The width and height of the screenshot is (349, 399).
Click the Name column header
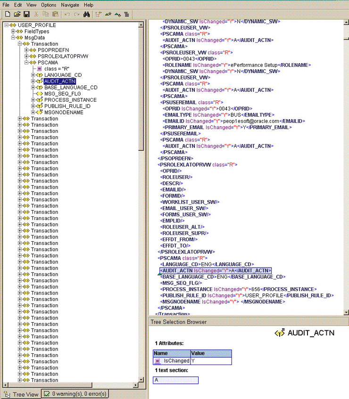tap(172, 353)
